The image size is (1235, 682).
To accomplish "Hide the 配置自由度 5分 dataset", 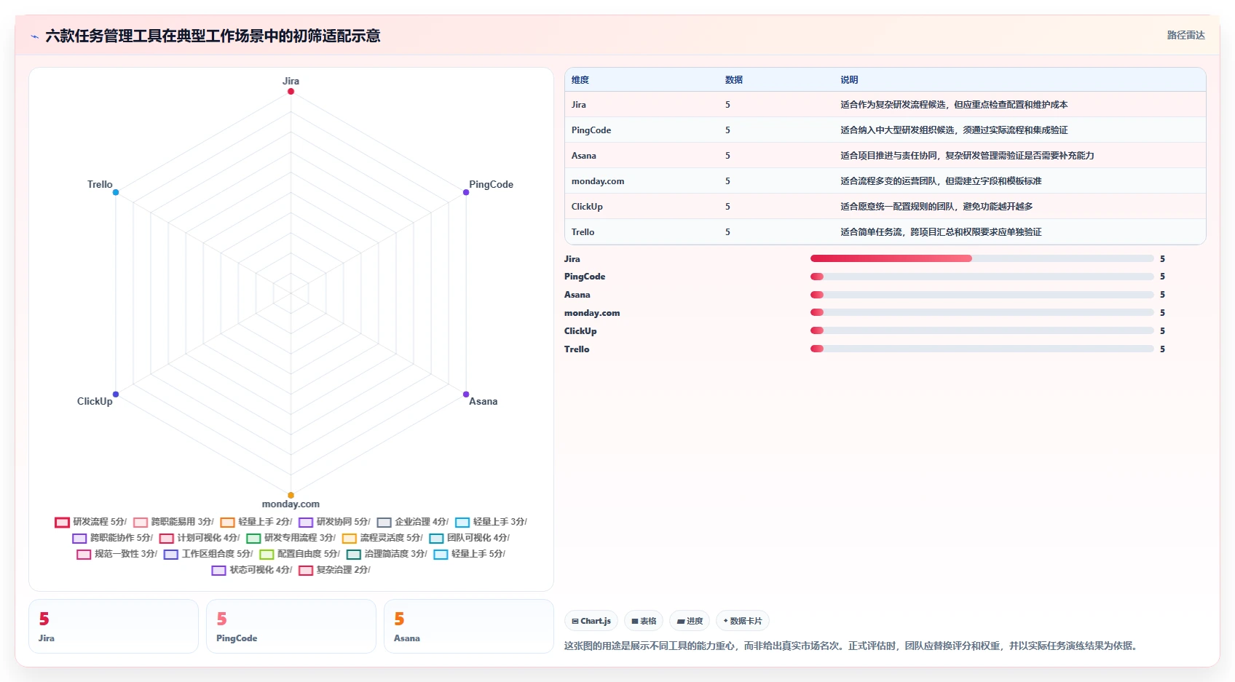I will (300, 554).
